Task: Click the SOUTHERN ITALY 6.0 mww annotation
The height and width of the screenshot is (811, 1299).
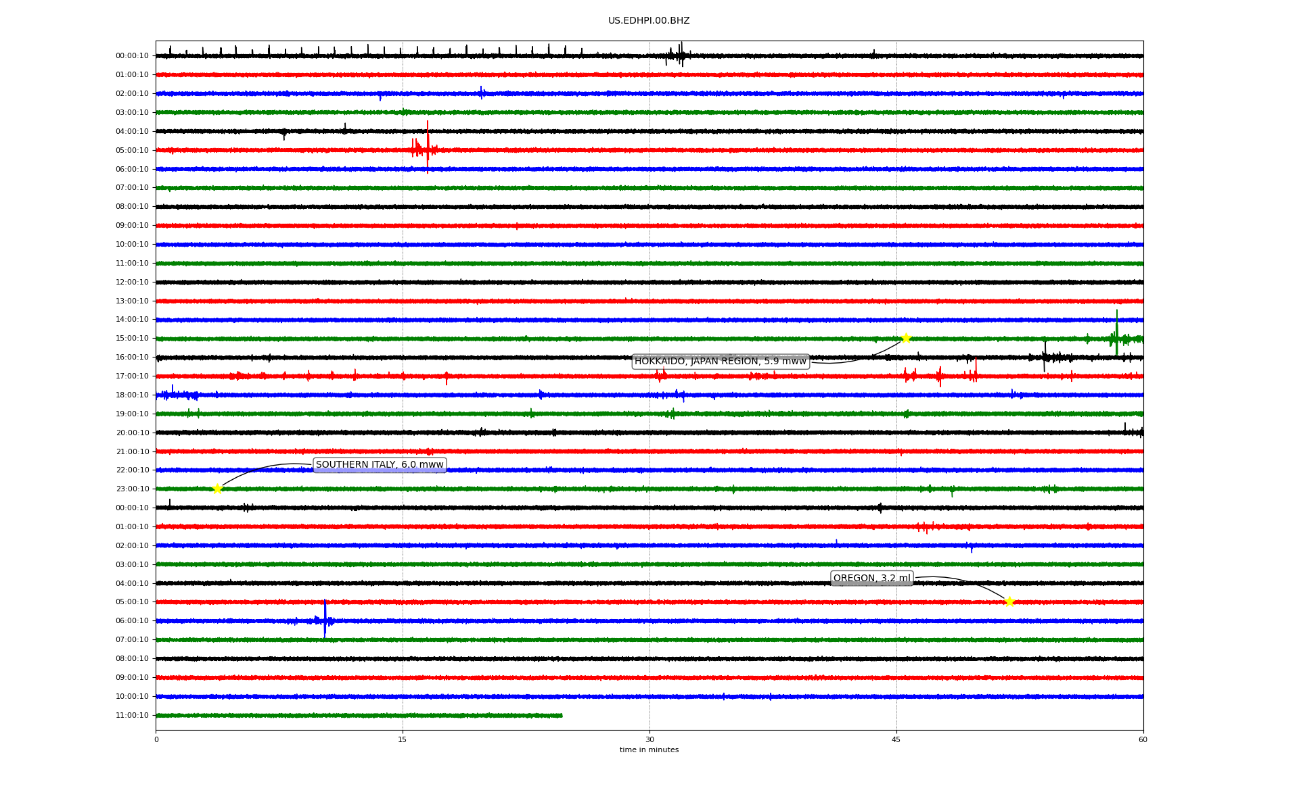Action: coord(380,465)
